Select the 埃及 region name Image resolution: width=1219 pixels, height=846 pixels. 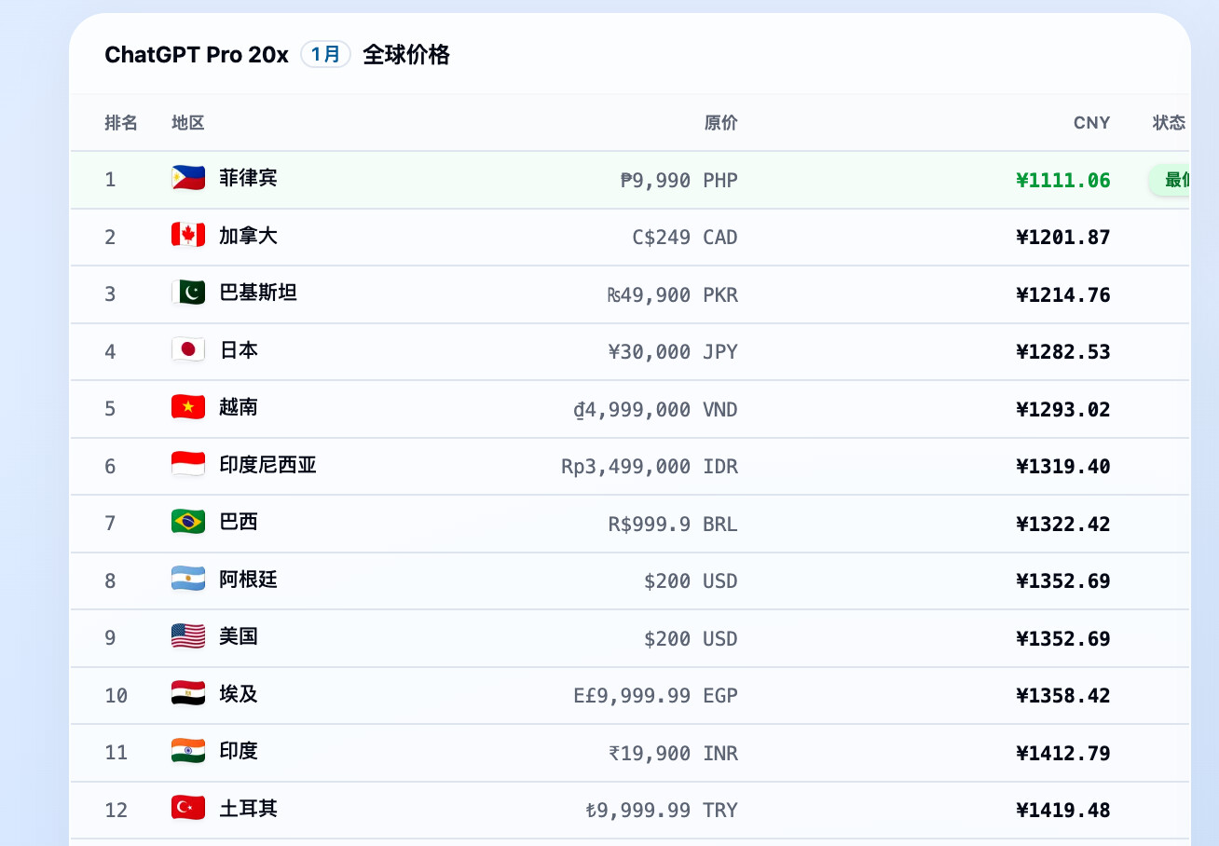[239, 694]
